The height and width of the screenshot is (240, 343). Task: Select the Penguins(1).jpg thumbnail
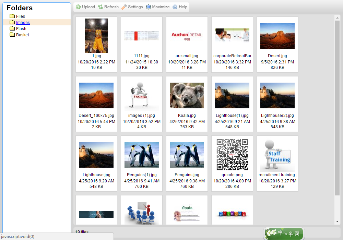point(142,155)
